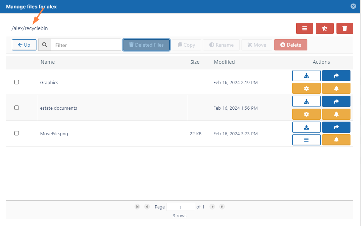Viewport: 361px width, 226px height.
Task: Download the Graphics folder
Action: point(306,76)
